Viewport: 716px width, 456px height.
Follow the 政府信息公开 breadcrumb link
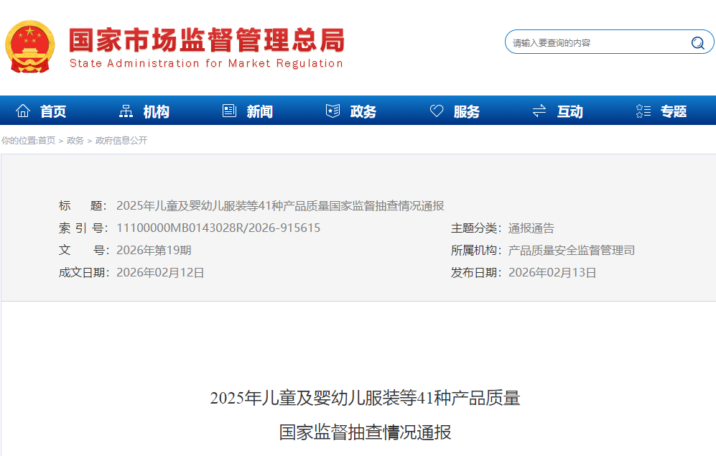[121, 141]
